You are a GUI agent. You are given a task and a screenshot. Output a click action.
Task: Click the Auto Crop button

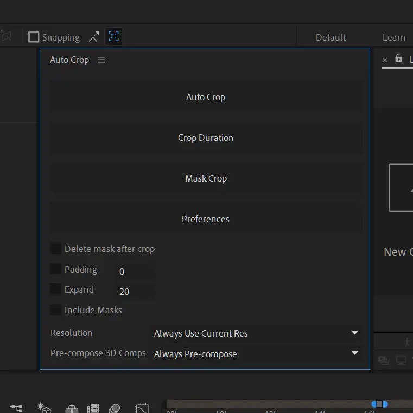coord(206,97)
